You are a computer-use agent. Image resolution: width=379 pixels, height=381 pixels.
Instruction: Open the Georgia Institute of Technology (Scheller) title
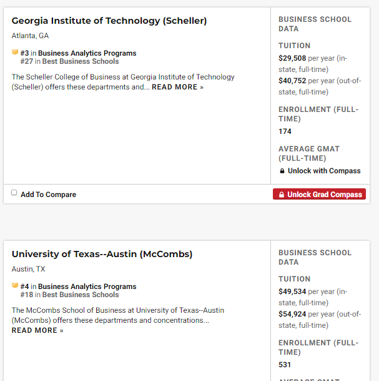pyautogui.click(x=109, y=21)
